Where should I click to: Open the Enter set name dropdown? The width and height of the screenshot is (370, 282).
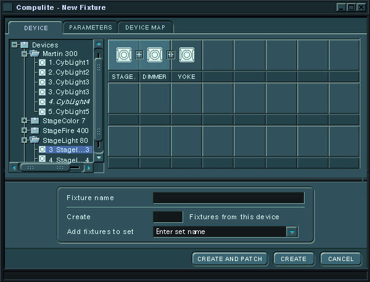click(292, 232)
